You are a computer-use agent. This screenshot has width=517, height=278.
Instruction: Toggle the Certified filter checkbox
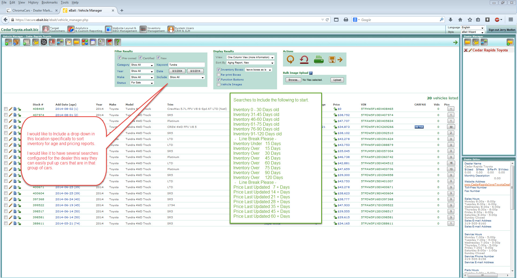[140, 58]
